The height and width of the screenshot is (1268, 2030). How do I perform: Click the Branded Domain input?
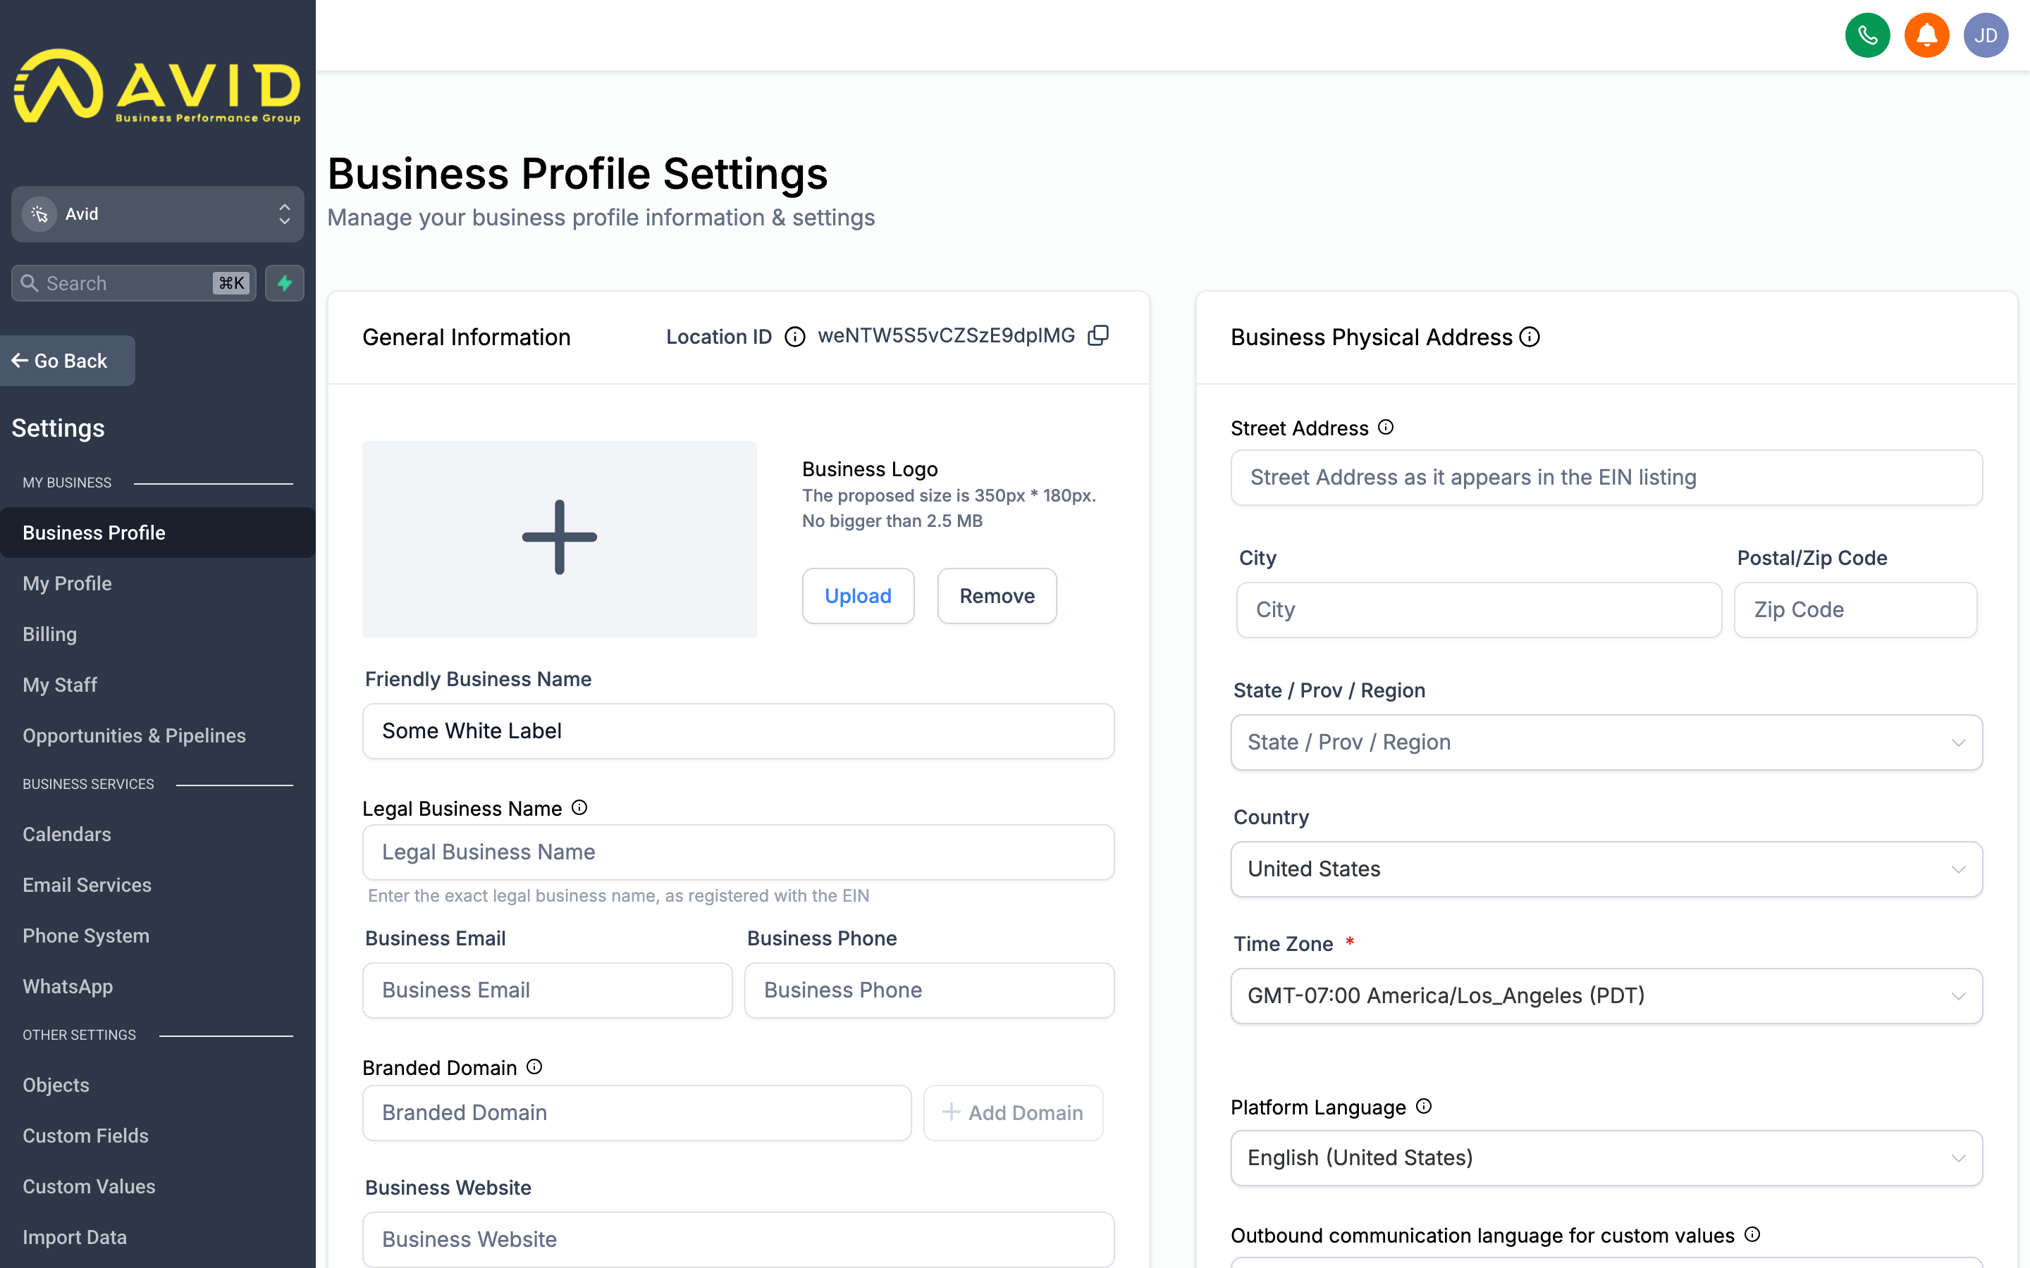(x=636, y=1112)
